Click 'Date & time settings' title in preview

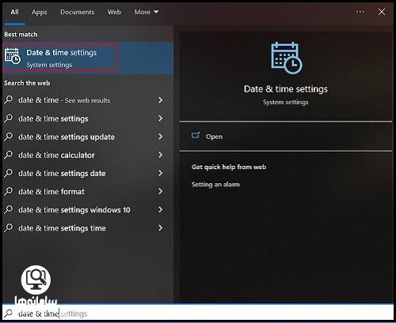click(286, 89)
